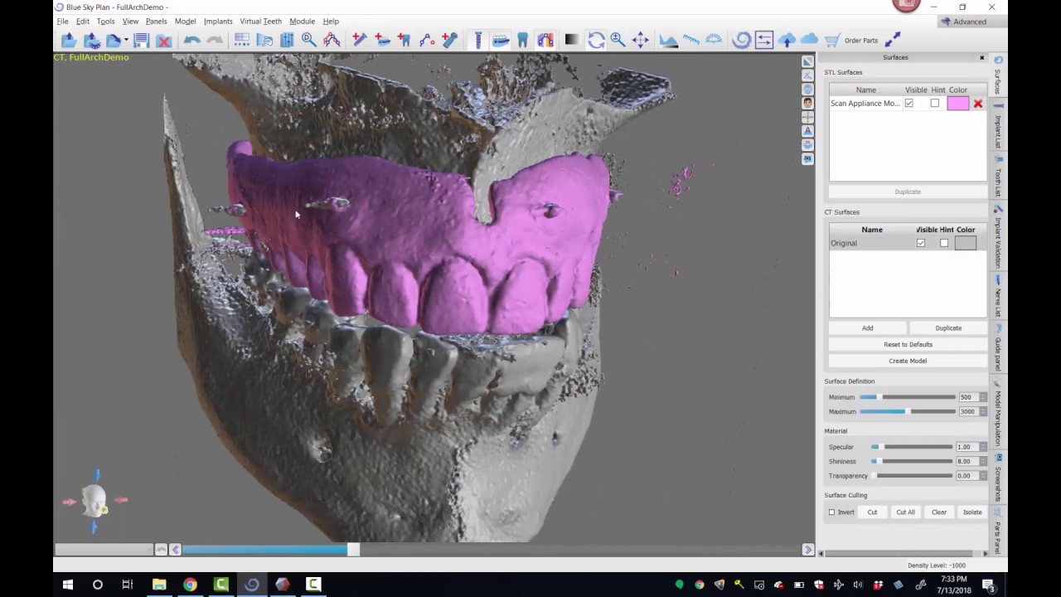This screenshot has width=1061, height=597.
Task: Select the zoom plus/minus magnifier tool
Action: point(618,40)
